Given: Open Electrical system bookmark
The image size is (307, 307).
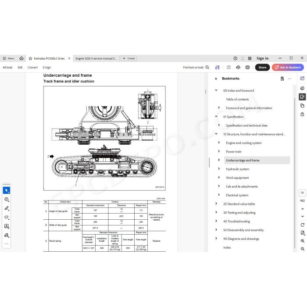Looking at the screenshot, I should click(x=237, y=195).
